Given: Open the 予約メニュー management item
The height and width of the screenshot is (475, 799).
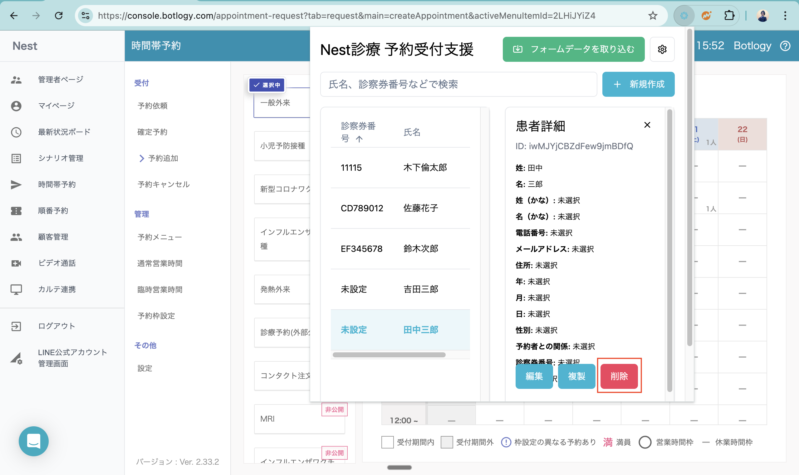Looking at the screenshot, I should [159, 237].
